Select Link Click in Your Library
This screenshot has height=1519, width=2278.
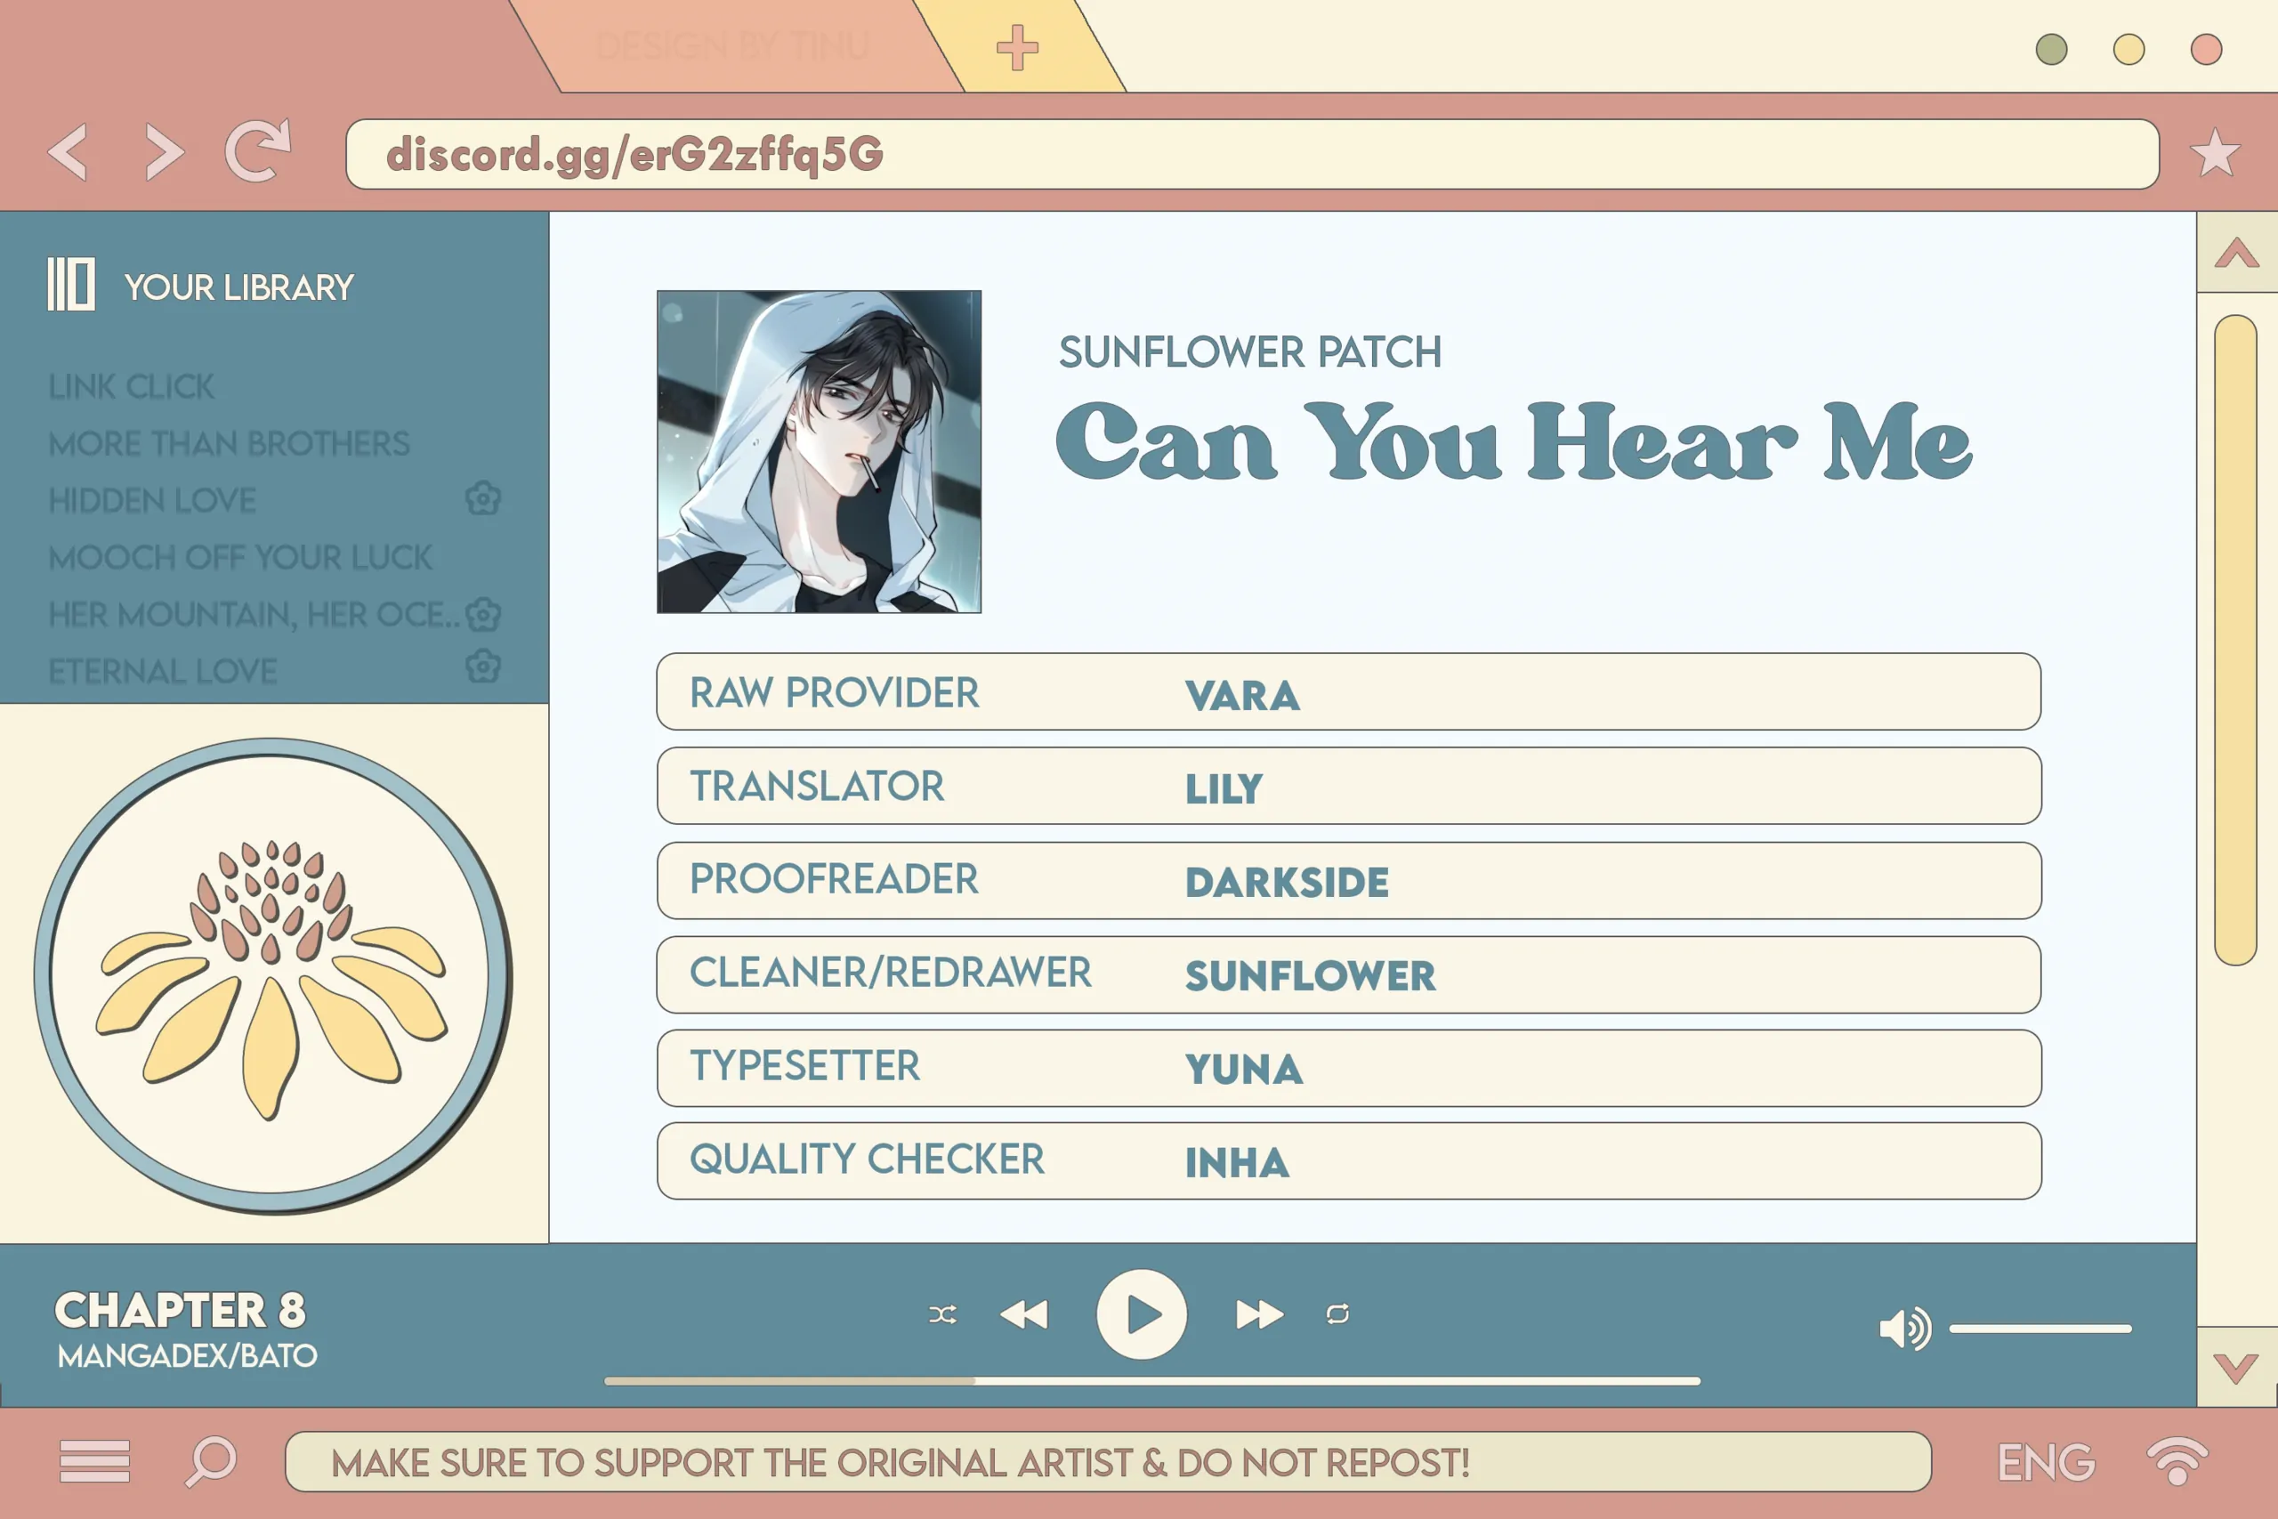point(132,387)
